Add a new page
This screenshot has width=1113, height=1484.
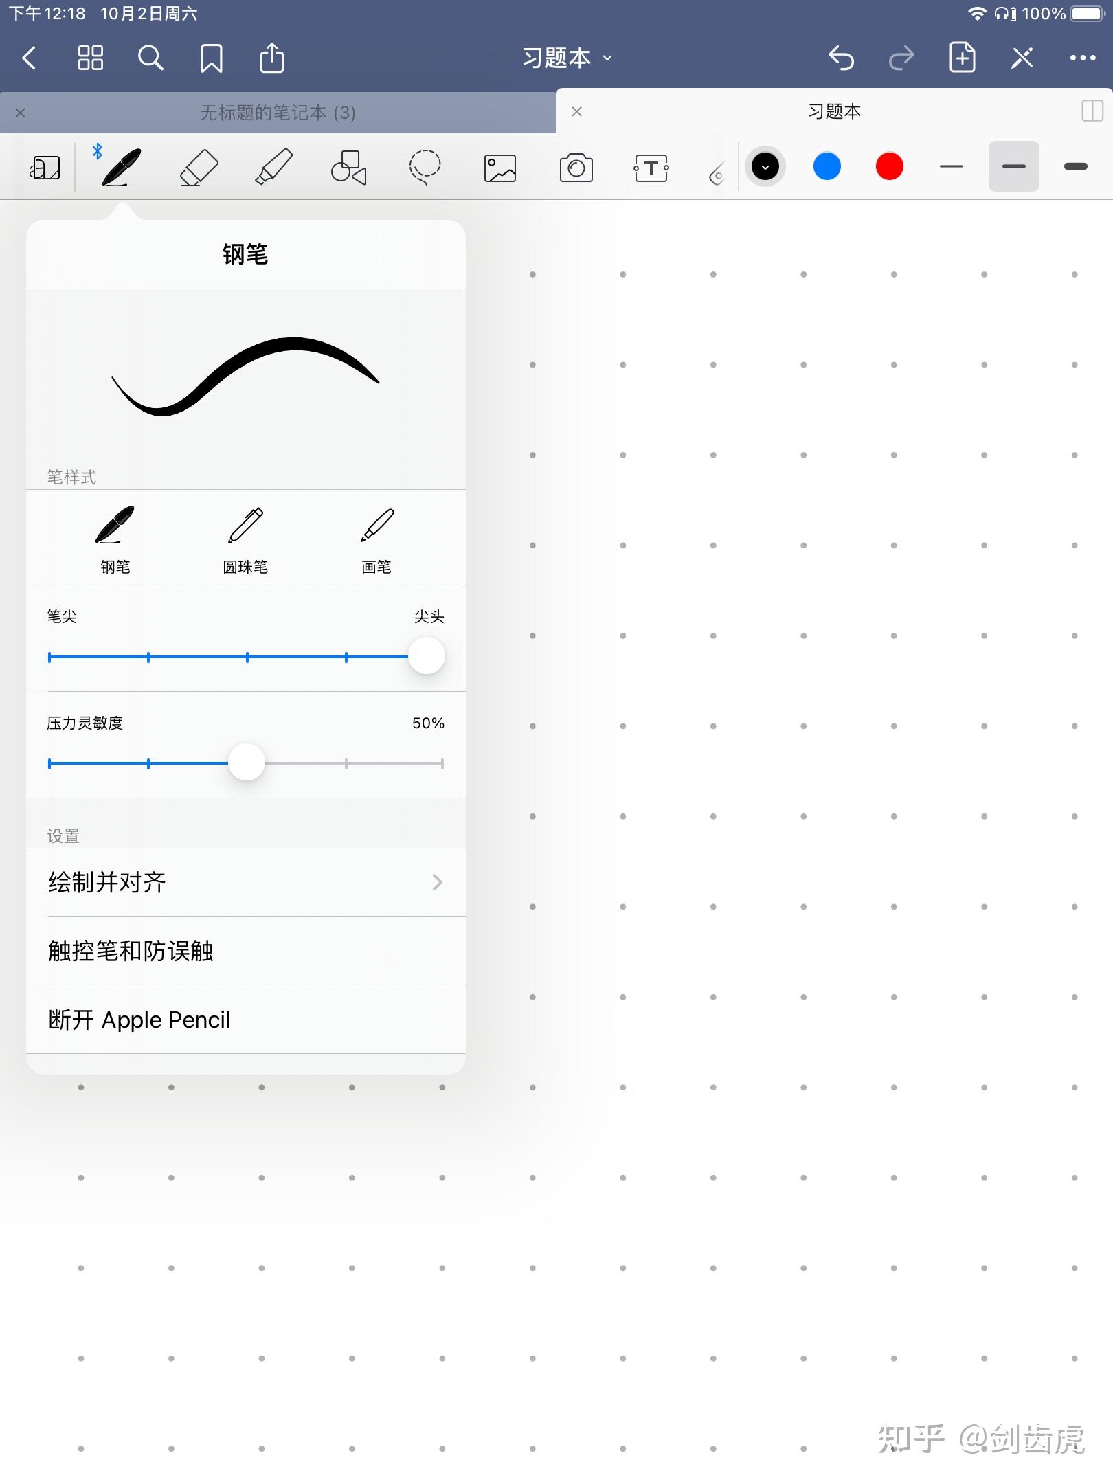[962, 57]
